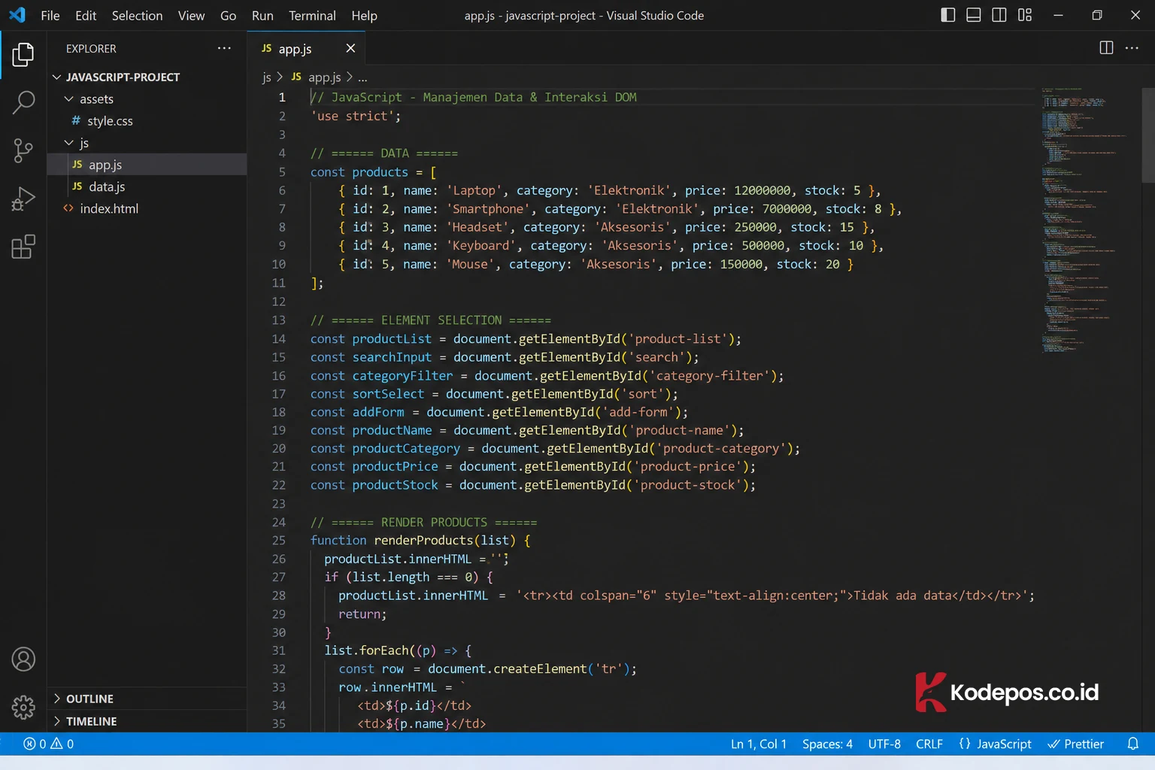Click 'renderProducts' function name on line 25
This screenshot has width=1155, height=770.
pos(423,540)
